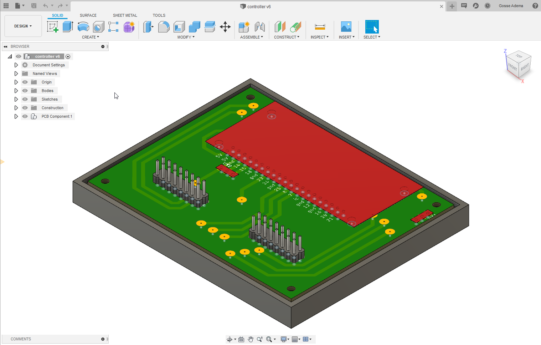
Task: Expand the Document Settings node
Action: click(16, 65)
